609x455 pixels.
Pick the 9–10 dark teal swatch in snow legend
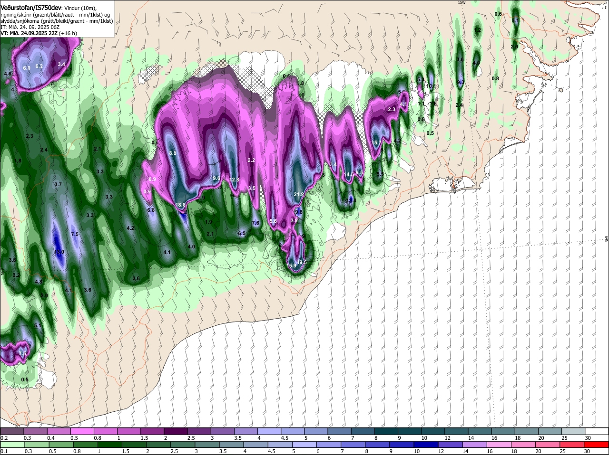pyautogui.click(x=410, y=431)
